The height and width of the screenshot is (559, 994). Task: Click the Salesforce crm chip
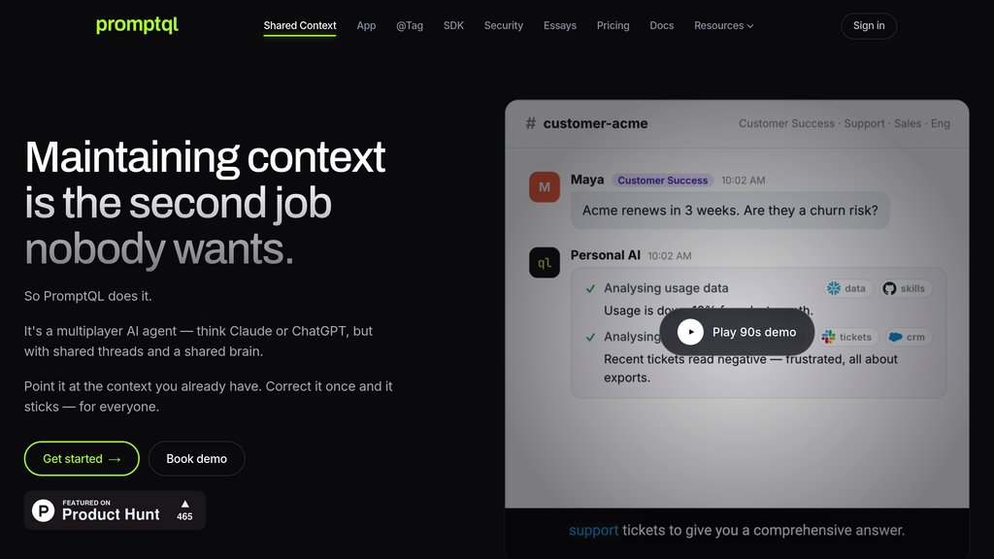coord(908,337)
